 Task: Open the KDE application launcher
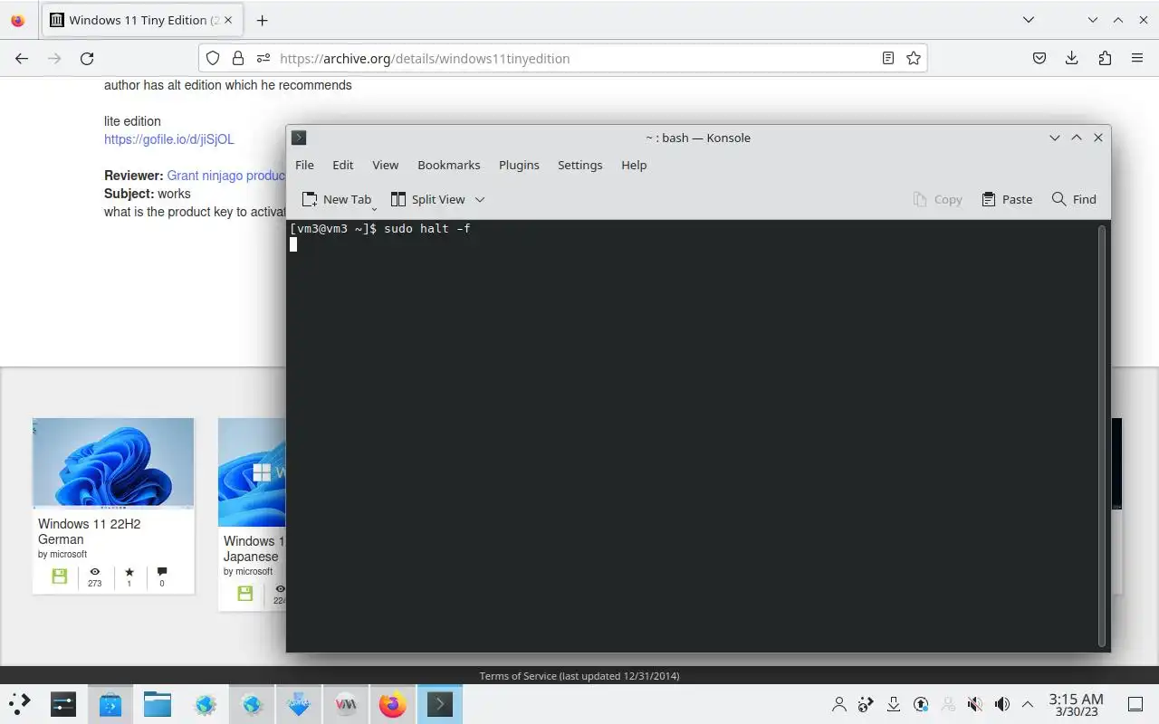20,704
